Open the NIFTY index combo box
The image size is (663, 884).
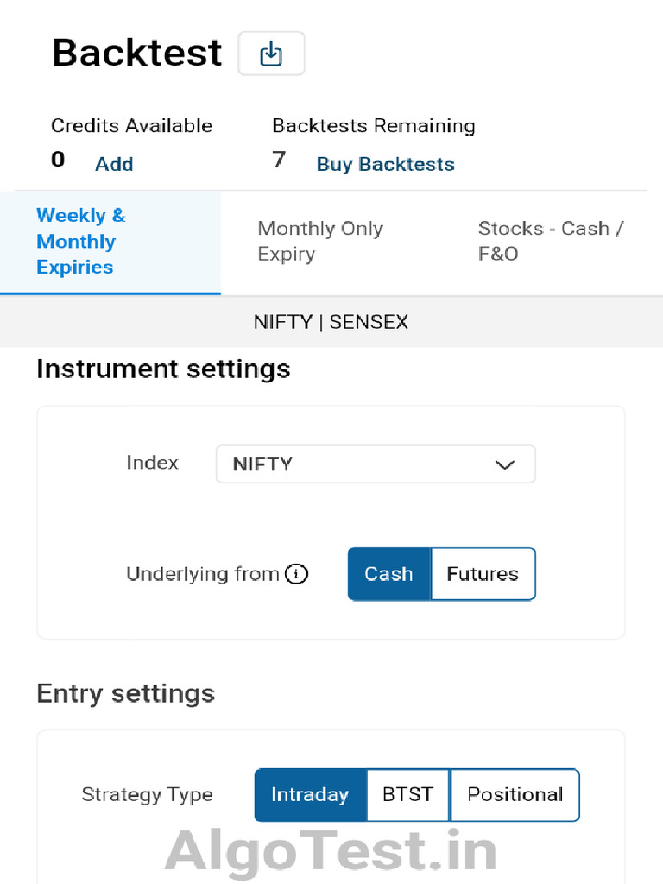click(375, 464)
